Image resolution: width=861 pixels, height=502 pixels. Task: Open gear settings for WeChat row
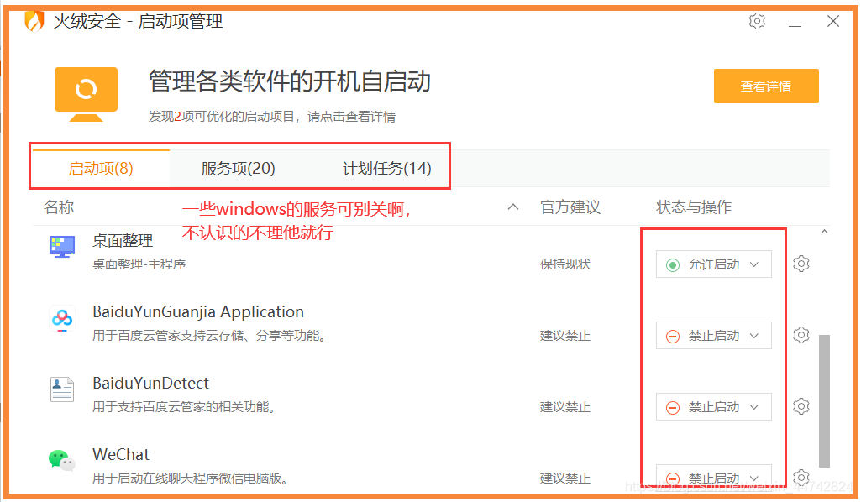801,478
